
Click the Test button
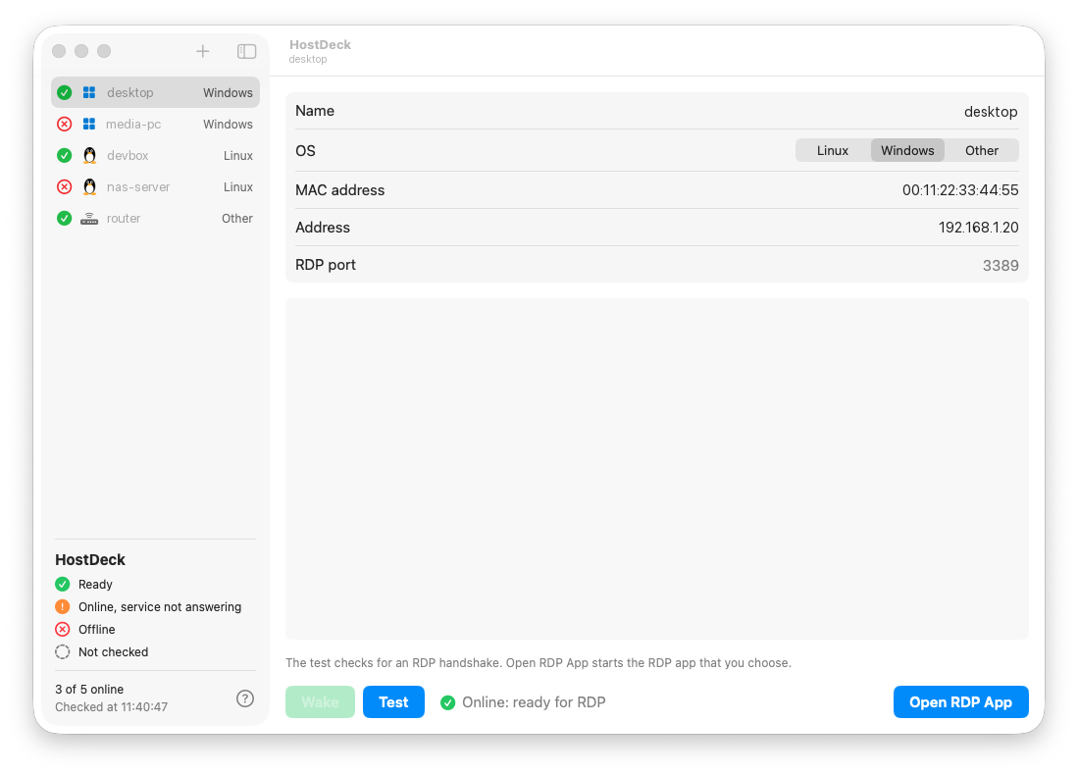pos(393,702)
